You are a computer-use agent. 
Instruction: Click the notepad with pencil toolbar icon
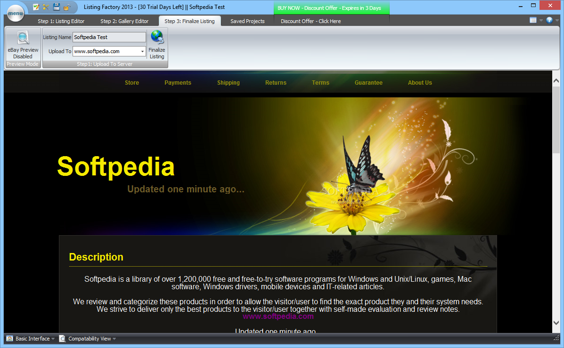tap(36, 7)
